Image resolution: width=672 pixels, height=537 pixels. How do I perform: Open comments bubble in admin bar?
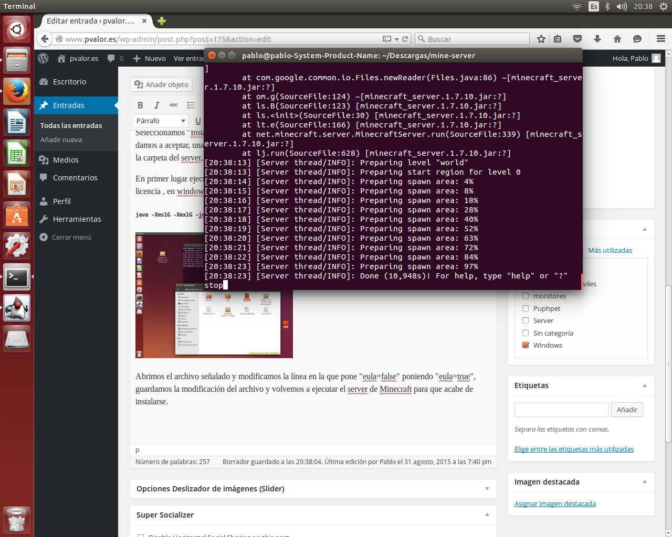[115, 58]
